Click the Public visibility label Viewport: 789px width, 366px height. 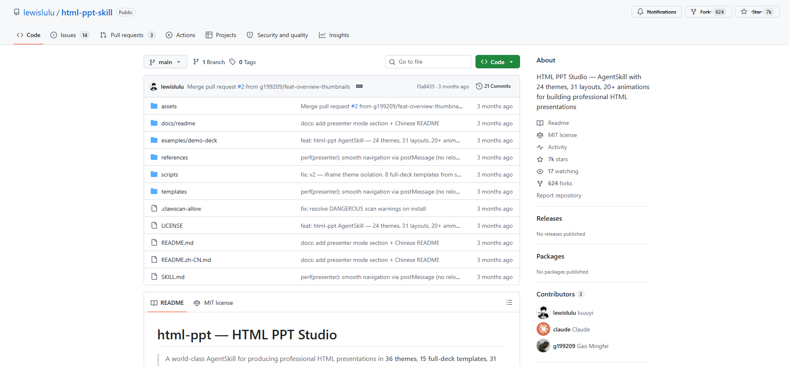pos(125,12)
